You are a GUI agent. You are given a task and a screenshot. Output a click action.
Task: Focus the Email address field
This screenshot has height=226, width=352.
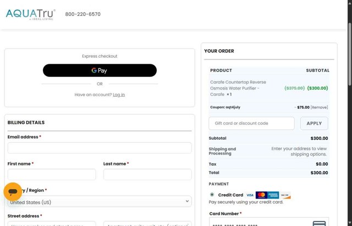pos(100,148)
